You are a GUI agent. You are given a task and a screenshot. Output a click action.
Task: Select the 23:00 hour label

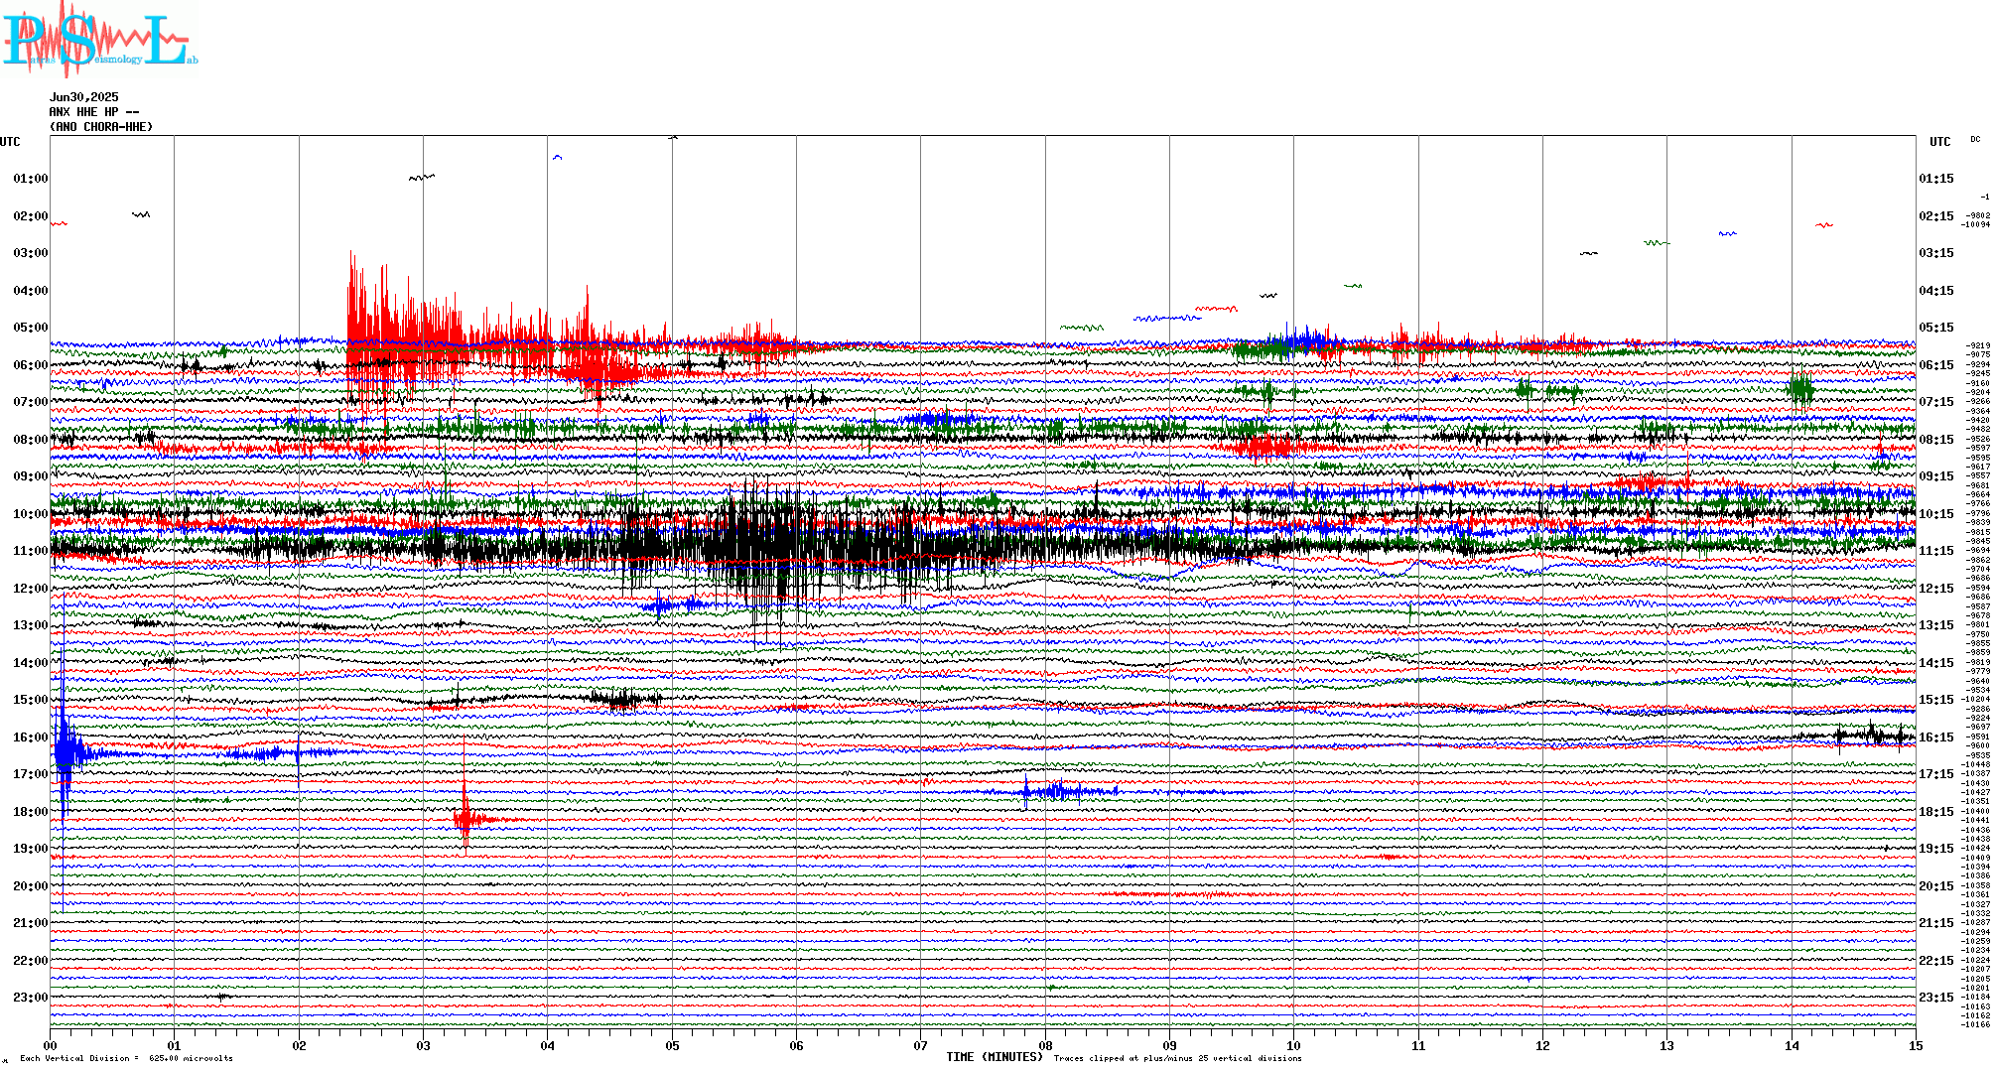tap(30, 998)
